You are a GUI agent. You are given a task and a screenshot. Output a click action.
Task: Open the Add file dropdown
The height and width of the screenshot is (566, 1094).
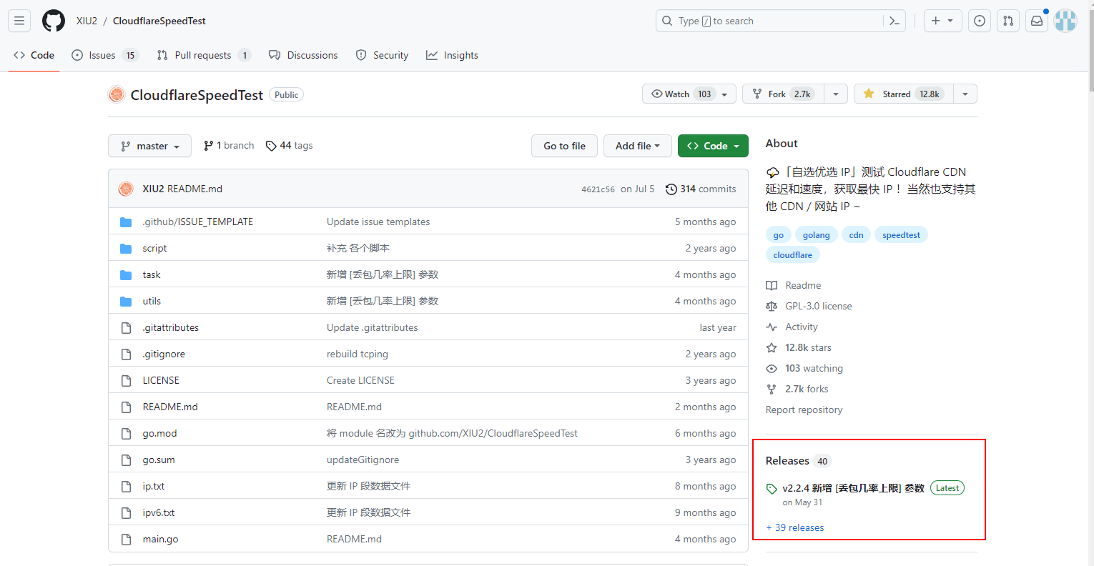(x=637, y=146)
